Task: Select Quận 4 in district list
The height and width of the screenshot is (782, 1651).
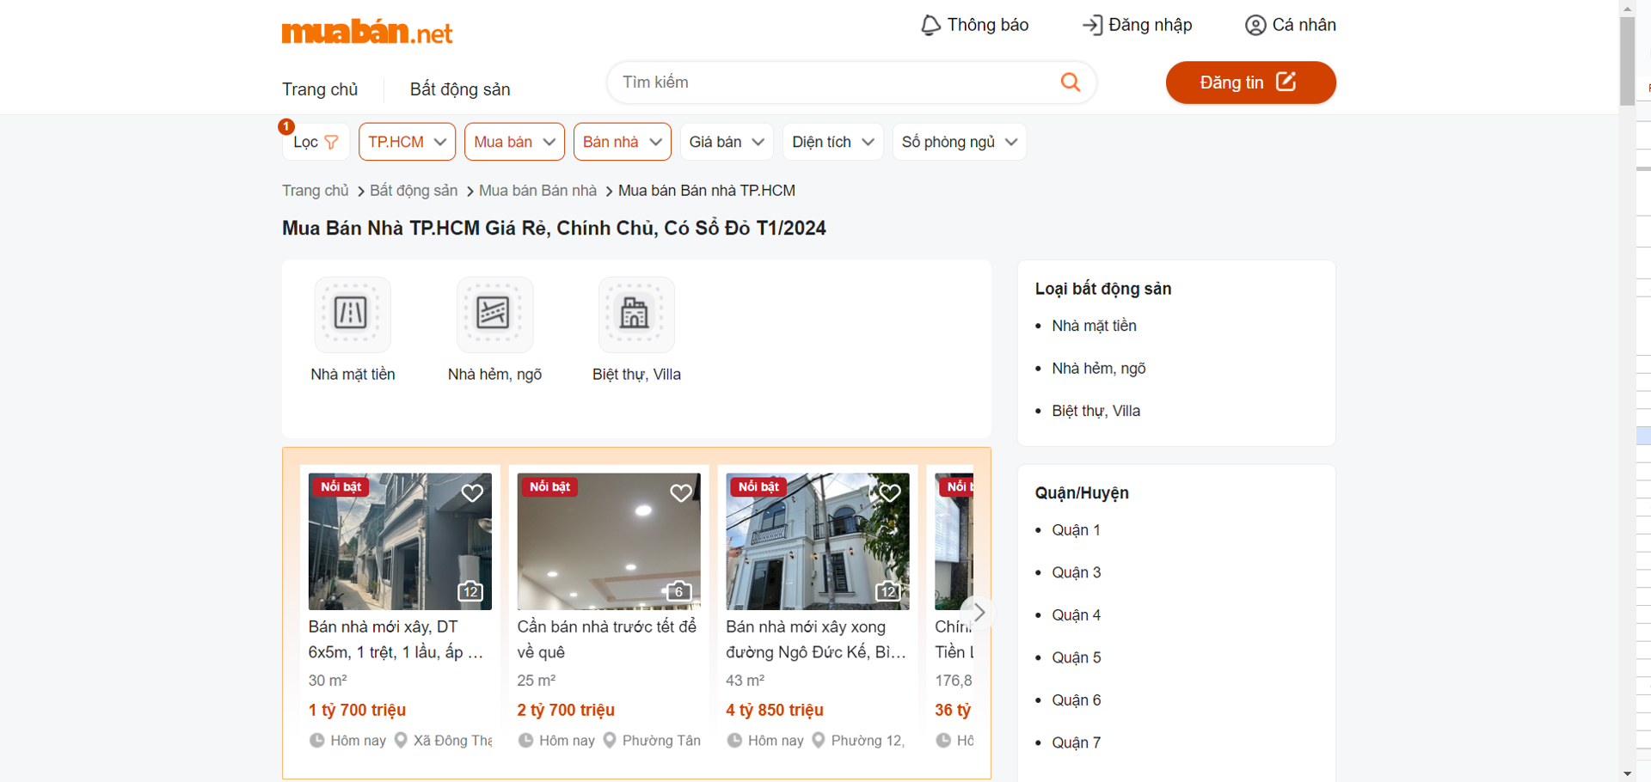Action: coord(1076,615)
